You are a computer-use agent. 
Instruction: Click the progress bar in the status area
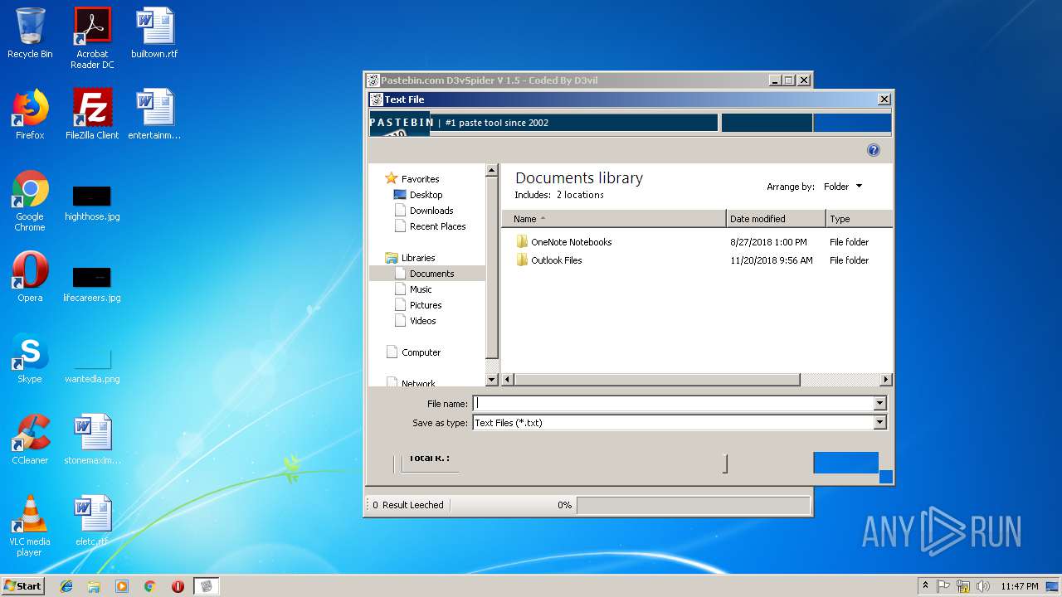pos(693,505)
